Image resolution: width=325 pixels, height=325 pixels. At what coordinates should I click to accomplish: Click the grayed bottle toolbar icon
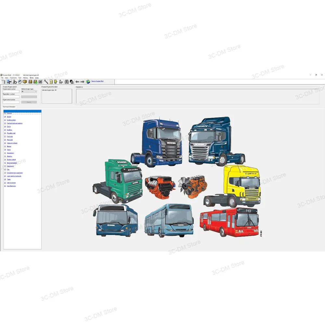[x=61, y=82]
